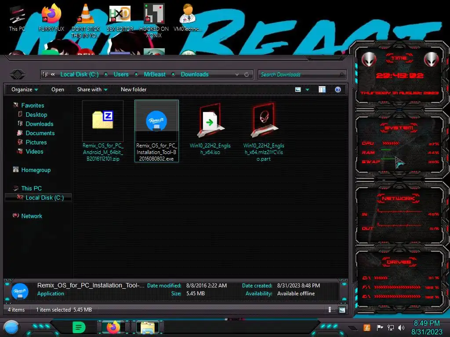Open Documents in navigation pane
The width and height of the screenshot is (450, 337).
pos(40,133)
